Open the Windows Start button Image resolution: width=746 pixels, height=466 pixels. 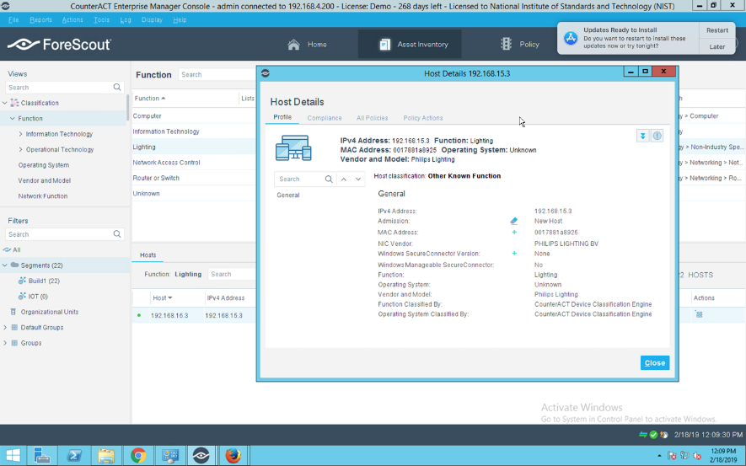click(x=13, y=456)
